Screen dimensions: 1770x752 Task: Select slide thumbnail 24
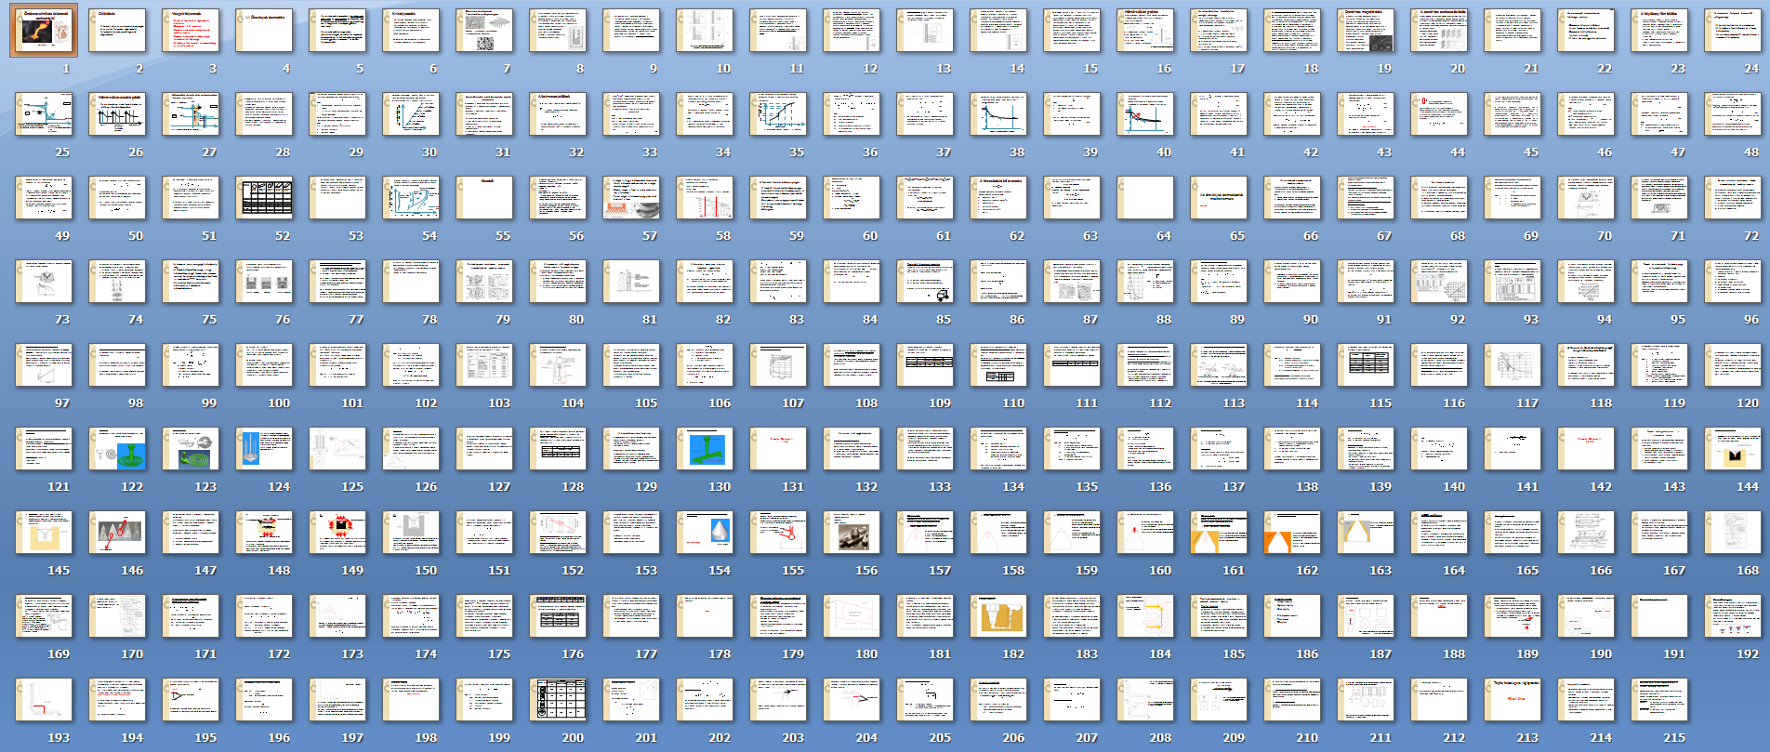(x=1733, y=31)
